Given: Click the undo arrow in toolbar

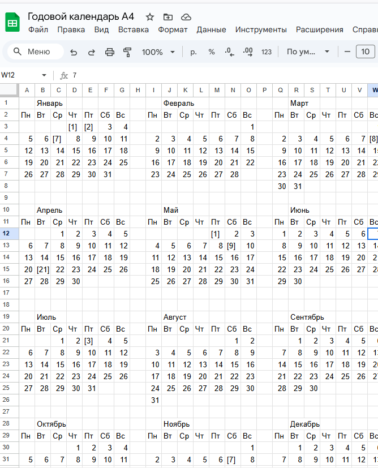Looking at the screenshot, I should [x=74, y=52].
